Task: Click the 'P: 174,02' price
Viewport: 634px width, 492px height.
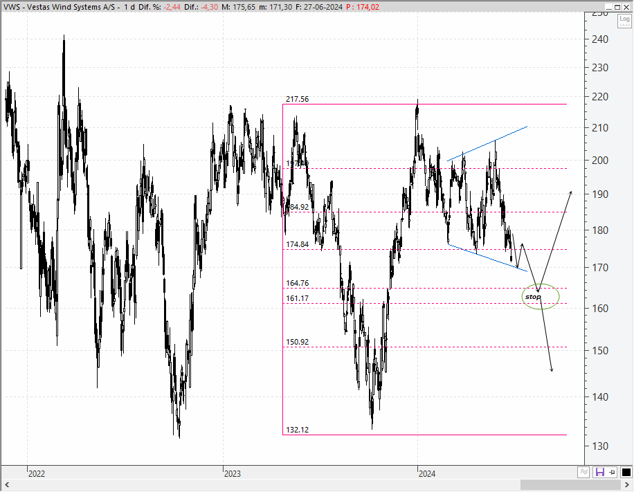Action: 363,7
